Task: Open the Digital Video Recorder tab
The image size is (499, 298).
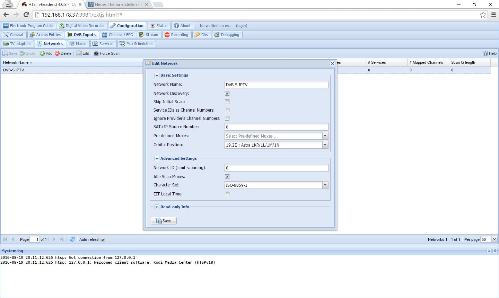Action: (82, 26)
